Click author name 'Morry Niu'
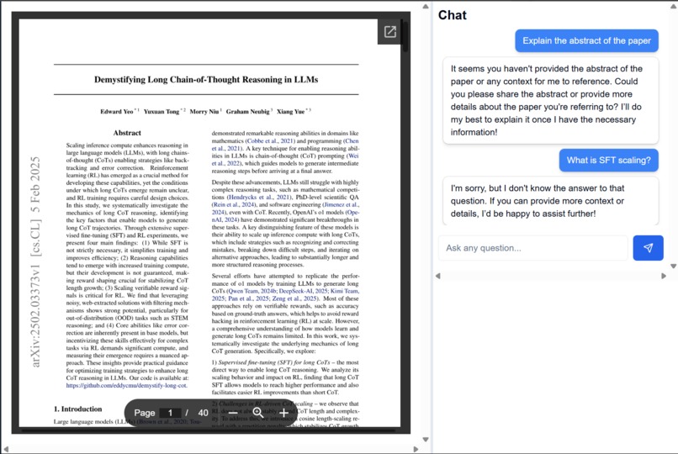The image size is (678, 454). [204, 112]
